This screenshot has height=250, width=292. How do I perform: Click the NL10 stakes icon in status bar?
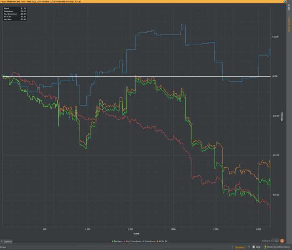[x=254, y=247]
